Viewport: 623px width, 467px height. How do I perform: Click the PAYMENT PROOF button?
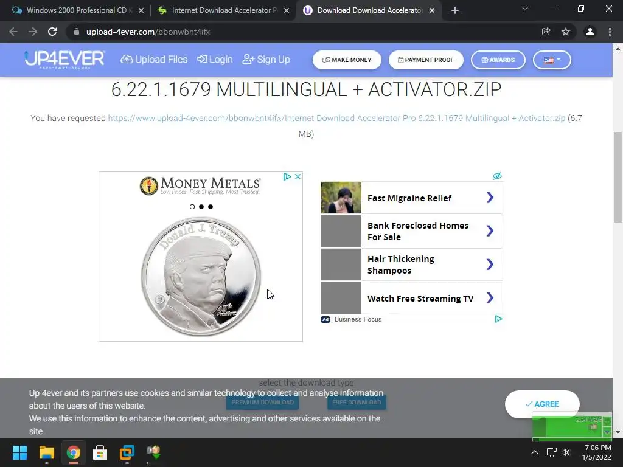point(426,60)
